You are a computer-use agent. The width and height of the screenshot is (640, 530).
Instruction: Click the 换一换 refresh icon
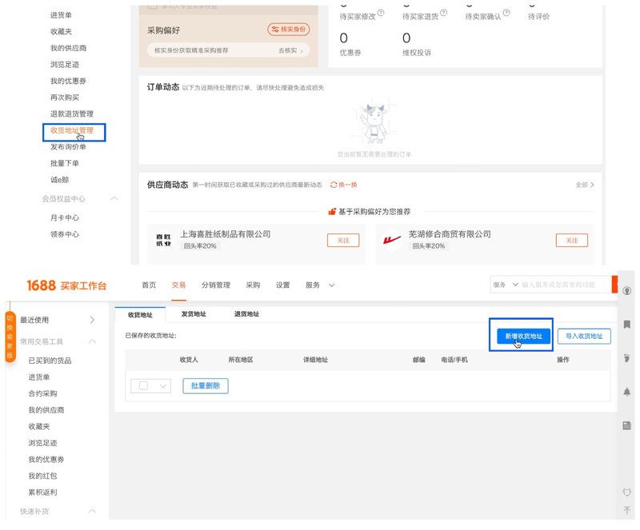pos(334,185)
